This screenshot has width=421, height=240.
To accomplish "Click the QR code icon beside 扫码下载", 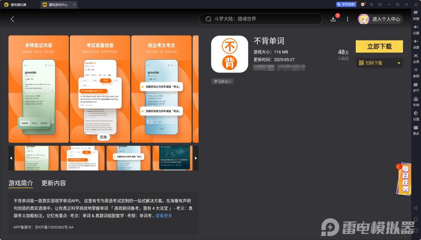I will click(361, 63).
